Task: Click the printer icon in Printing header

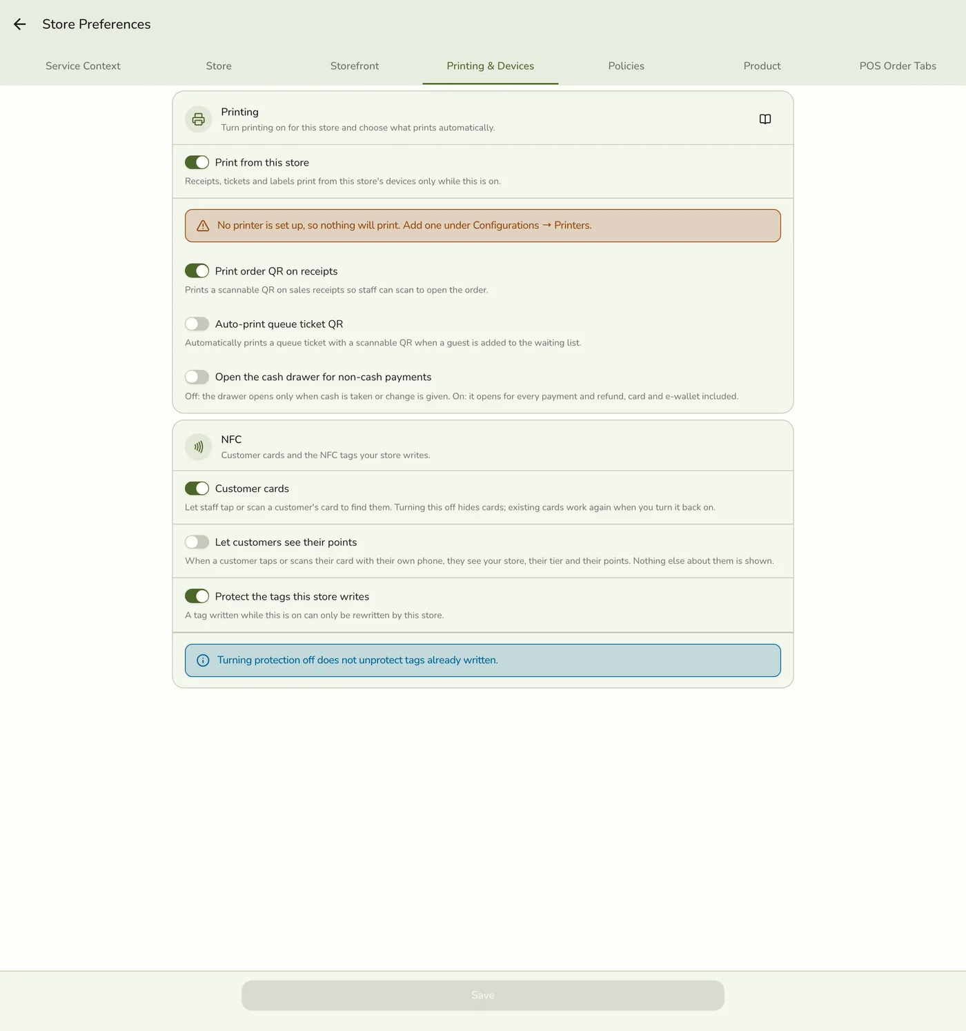Action: tap(198, 119)
